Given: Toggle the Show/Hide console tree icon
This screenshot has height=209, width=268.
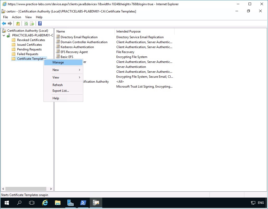Looking at the screenshot, I should pyautogui.click(x=18, y=23).
